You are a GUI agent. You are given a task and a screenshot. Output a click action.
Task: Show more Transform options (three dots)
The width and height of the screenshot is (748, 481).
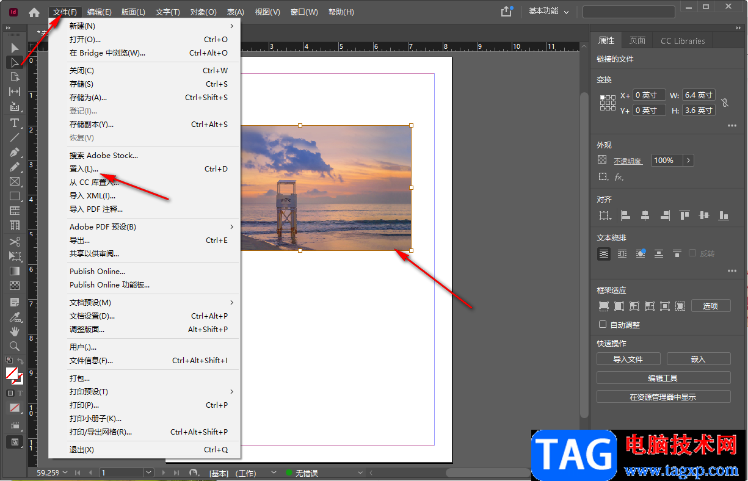[732, 126]
